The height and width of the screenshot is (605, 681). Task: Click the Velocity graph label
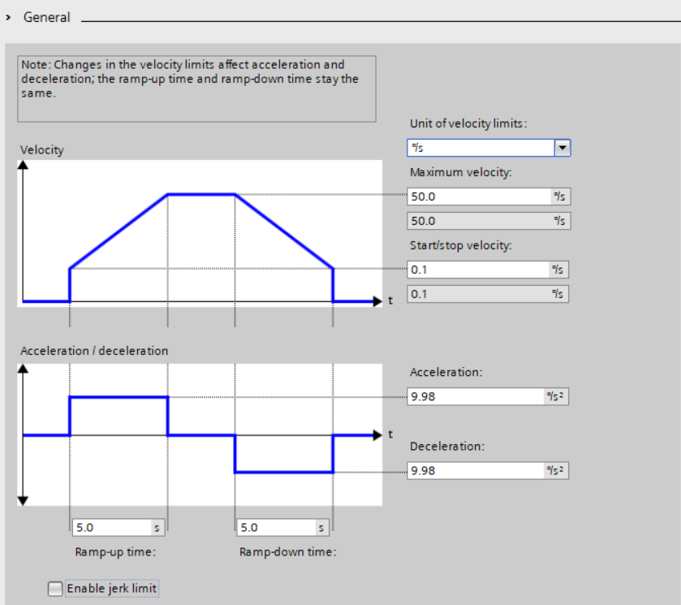(42, 150)
